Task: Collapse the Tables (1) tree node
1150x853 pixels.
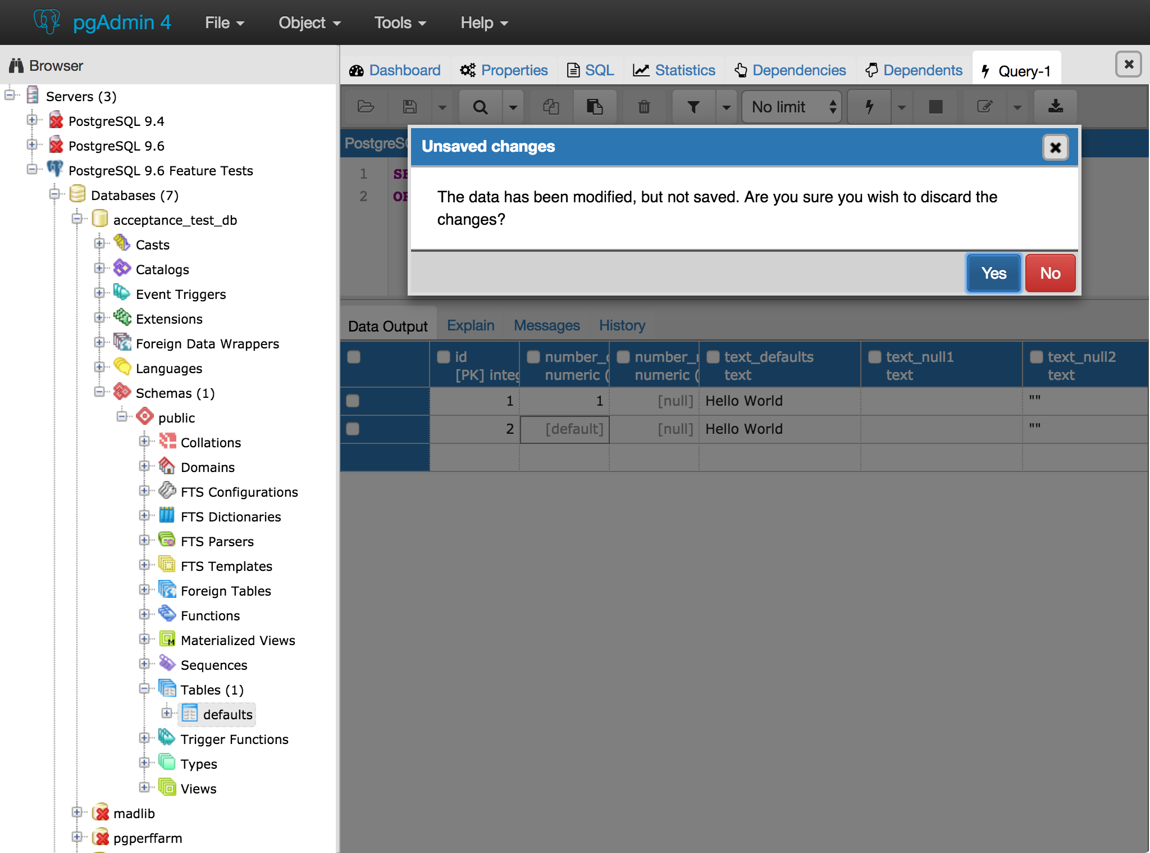Action: pos(144,688)
